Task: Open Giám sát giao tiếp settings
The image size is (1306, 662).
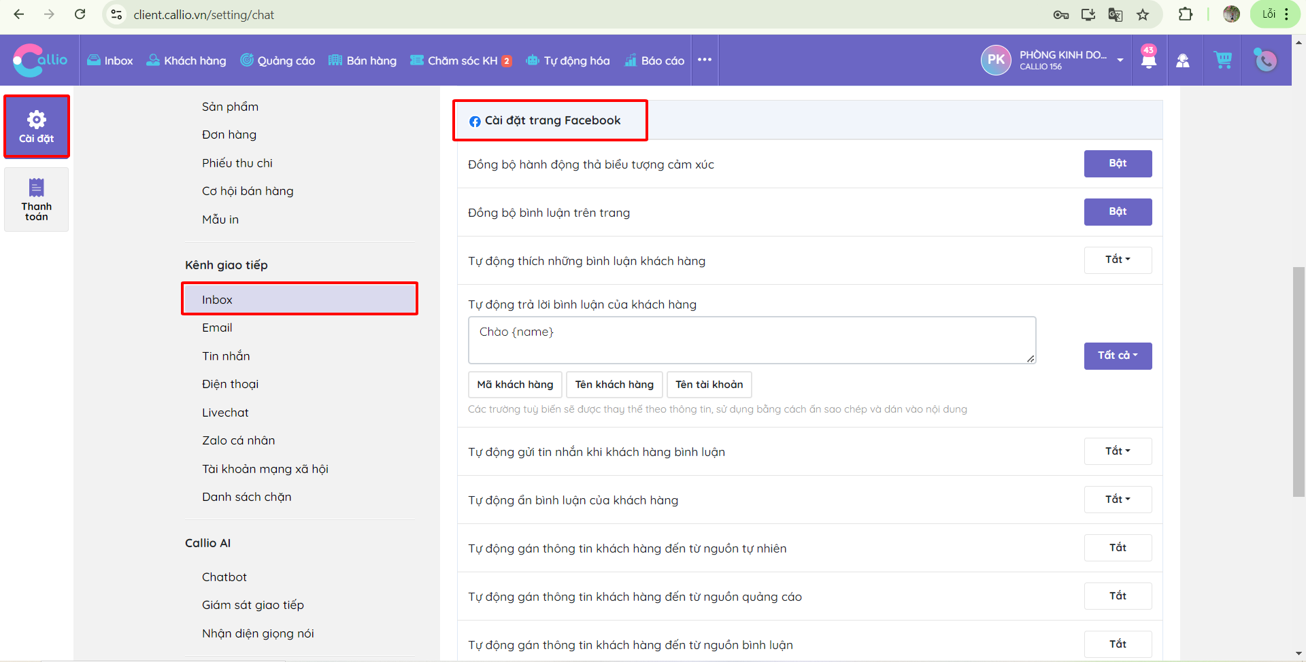Action: coord(252,605)
